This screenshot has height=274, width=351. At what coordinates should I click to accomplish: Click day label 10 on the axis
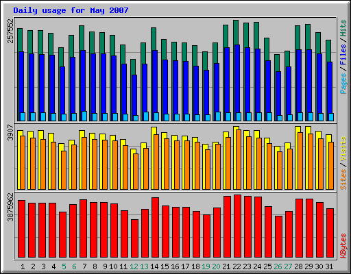(x=113, y=266)
